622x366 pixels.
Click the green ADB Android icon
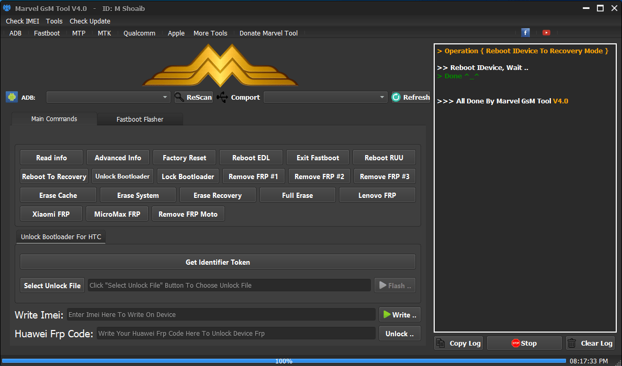12,97
